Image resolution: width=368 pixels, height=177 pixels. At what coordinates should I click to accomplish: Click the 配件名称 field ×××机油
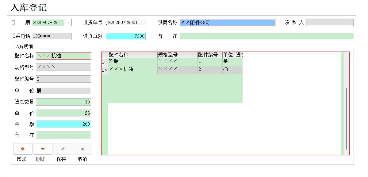(x=63, y=56)
